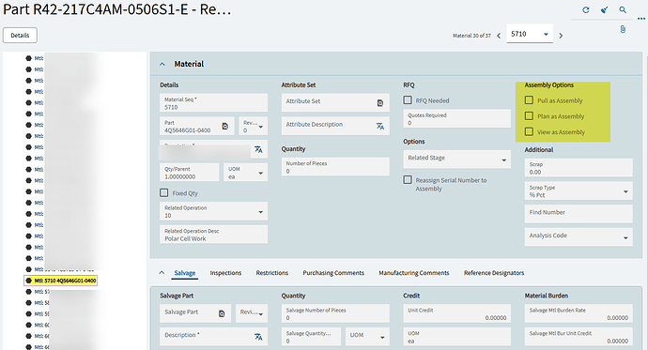Click translate icon for salvage Description
This screenshot has height=350, width=648.
[258, 337]
